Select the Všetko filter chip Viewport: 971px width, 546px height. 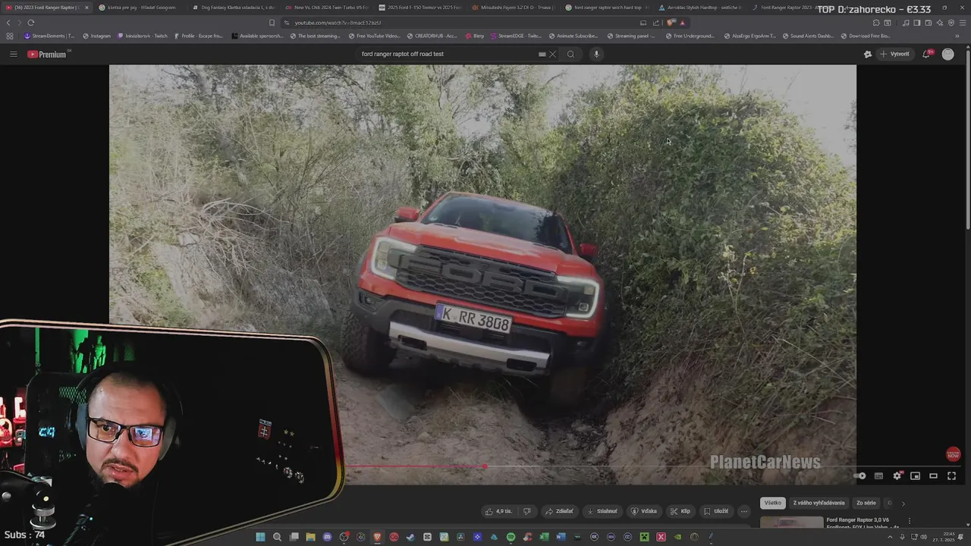(772, 503)
